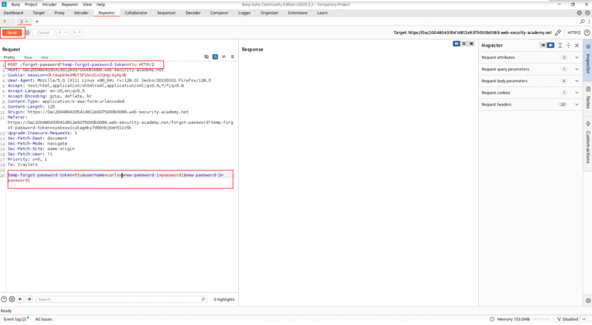This screenshot has width=592, height=325.
Task: Click the memory usage progress bar
Action: coord(542,319)
